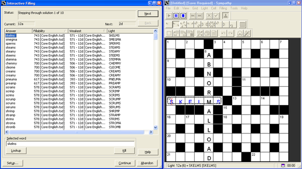Click the X (reject fill) toolbar icon
Image resolution: width=302 pixels, height=169 pixels.
coord(209,15)
